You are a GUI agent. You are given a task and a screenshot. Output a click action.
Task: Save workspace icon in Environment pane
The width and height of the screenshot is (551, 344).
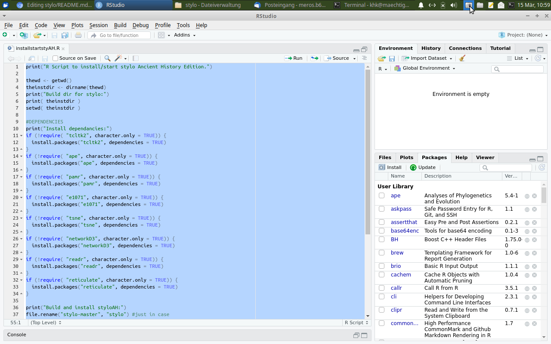(392, 58)
